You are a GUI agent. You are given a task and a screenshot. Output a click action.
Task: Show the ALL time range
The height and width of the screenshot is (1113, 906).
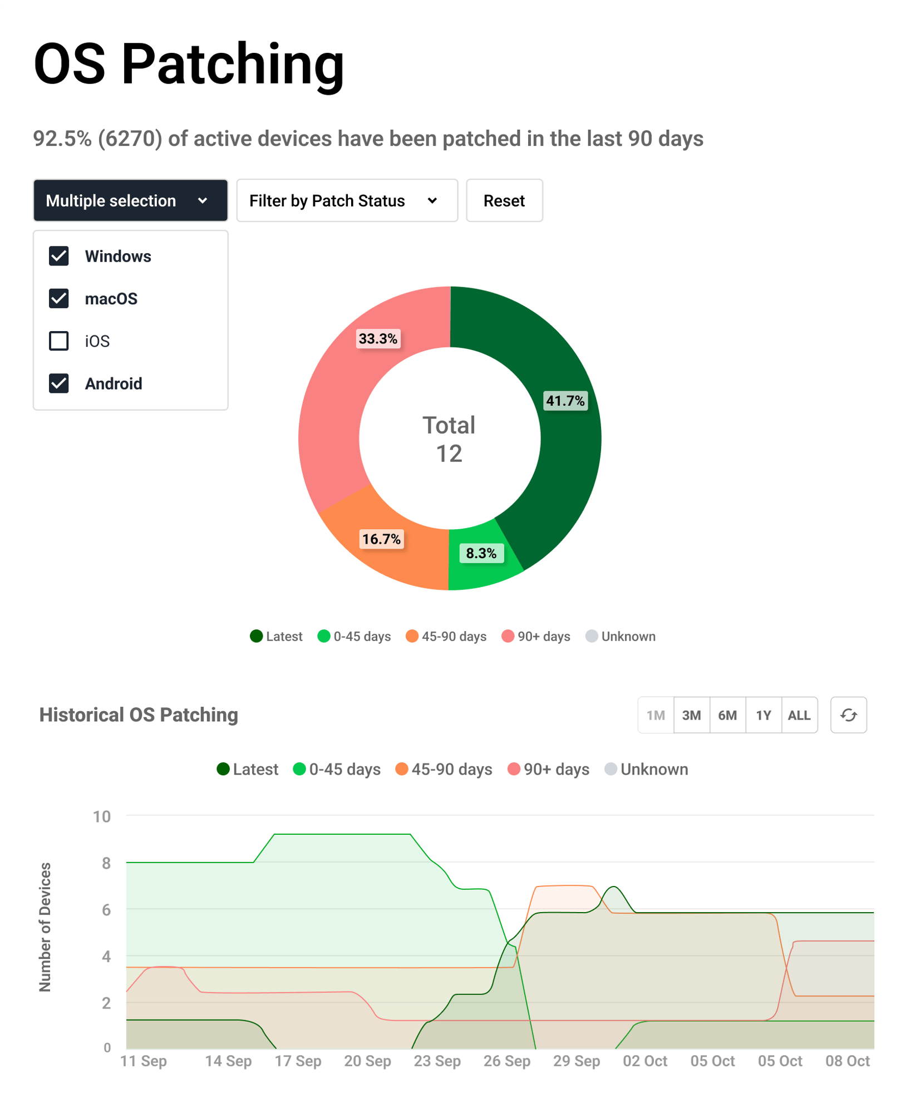click(799, 715)
